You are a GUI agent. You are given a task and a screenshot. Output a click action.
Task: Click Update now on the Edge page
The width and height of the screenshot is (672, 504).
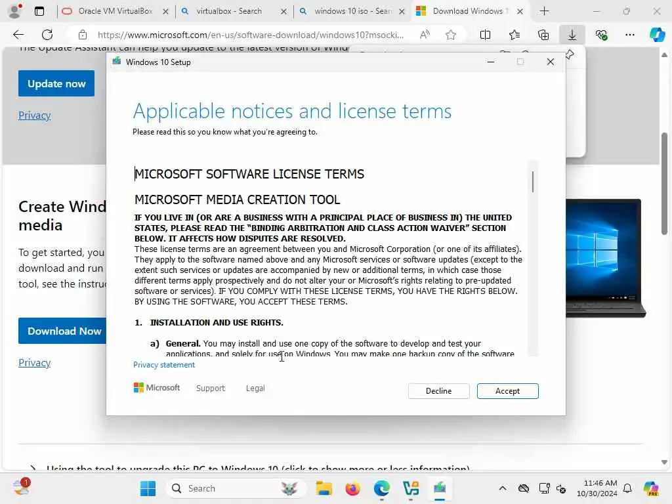(x=56, y=83)
